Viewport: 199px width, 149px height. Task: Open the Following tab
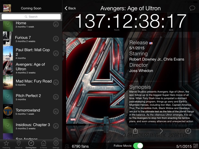point(6,145)
